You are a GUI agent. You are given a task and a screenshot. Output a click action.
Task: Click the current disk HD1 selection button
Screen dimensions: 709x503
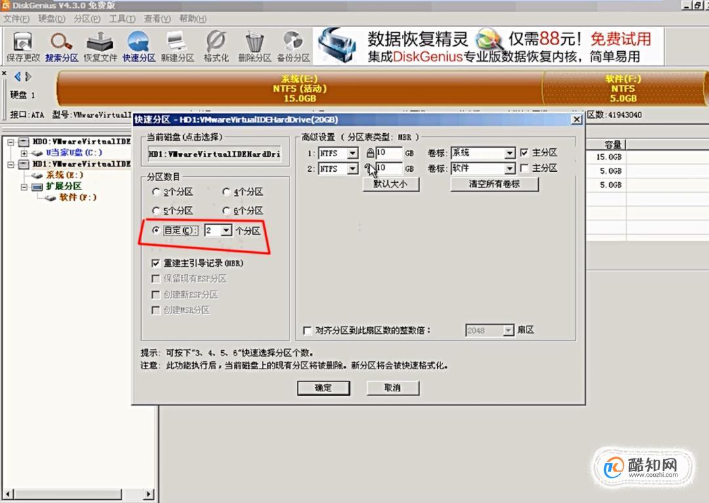(214, 154)
